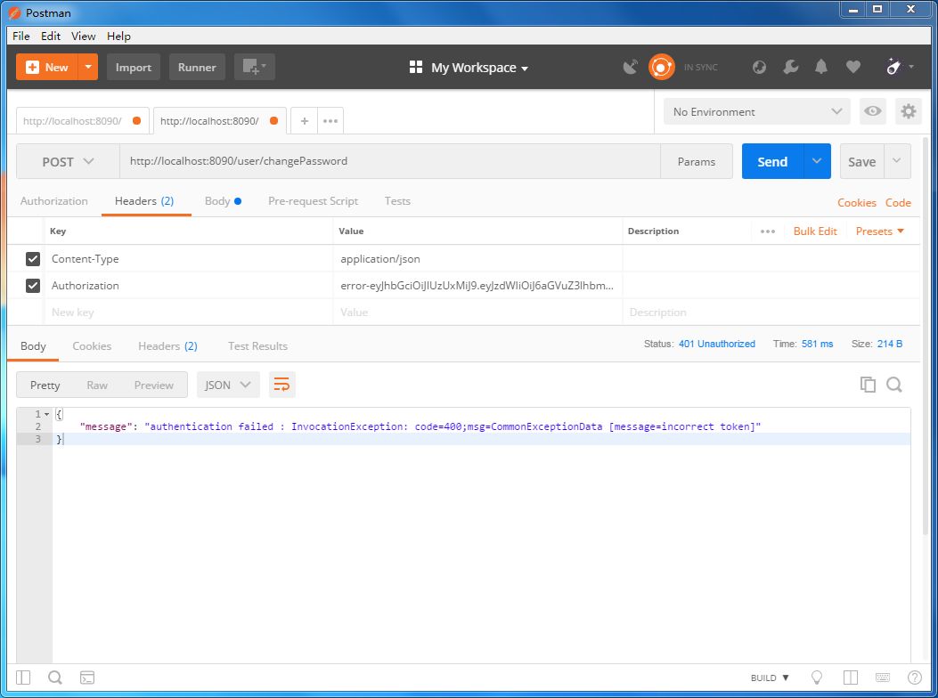Open the File menu
Image resolution: width=938 pixels, height=698 pixels.
(21, 36)
